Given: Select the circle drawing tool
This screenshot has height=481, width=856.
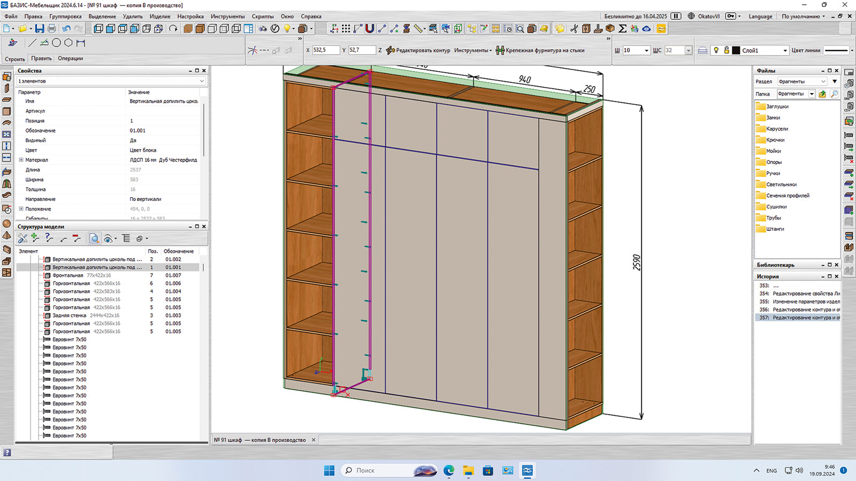Looking at the screenshot, I should tap(56, 43).
